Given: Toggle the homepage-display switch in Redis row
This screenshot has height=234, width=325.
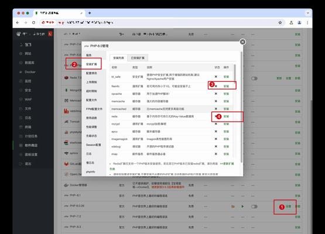Looking at the screenshot, I should click(x=254, y=78).
